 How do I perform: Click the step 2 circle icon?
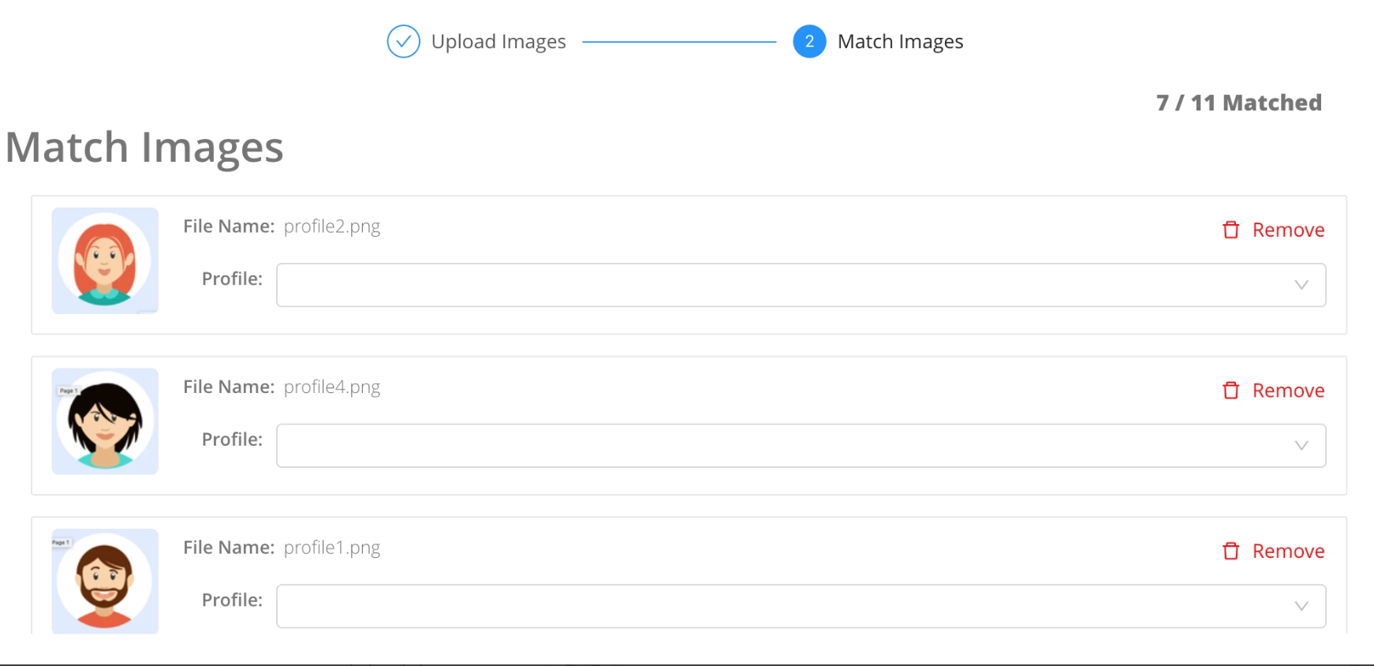pos(809,42)
